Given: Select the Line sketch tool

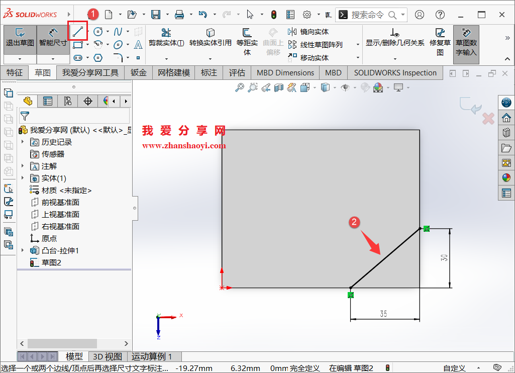Looking at the screenshot, I should pos(78,31).
